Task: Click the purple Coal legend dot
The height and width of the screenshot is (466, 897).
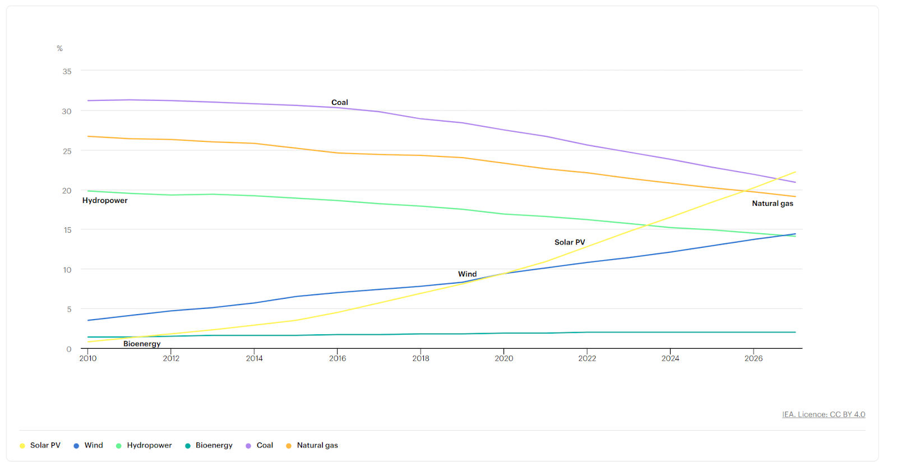Action: point(248,446)
